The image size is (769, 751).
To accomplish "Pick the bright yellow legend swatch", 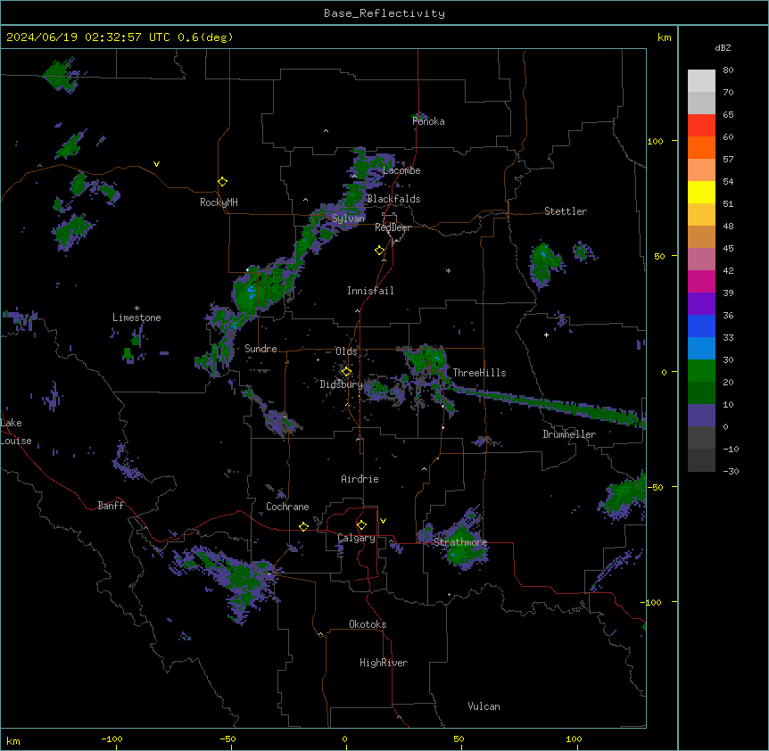I will click(701, 192).
